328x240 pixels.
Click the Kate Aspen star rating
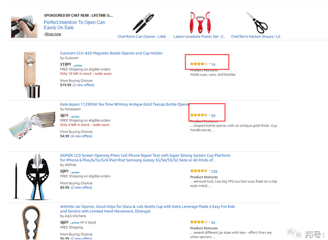pyautogui.click(x=198, y=115)
